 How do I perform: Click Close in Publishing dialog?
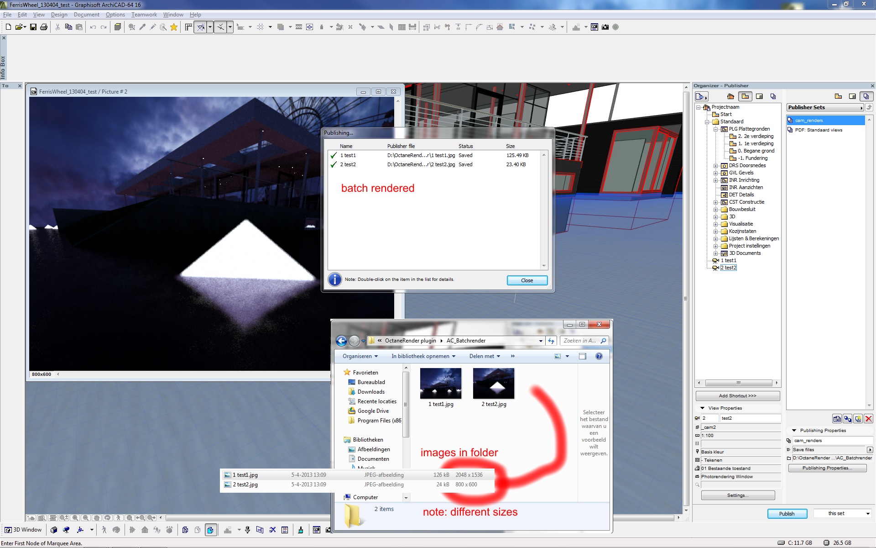point(527,280)
